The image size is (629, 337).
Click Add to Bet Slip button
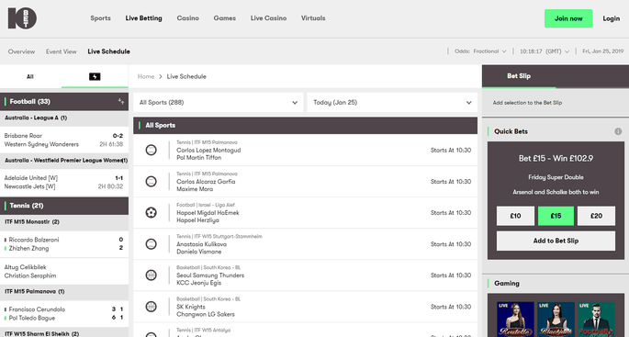coord(556,241)
